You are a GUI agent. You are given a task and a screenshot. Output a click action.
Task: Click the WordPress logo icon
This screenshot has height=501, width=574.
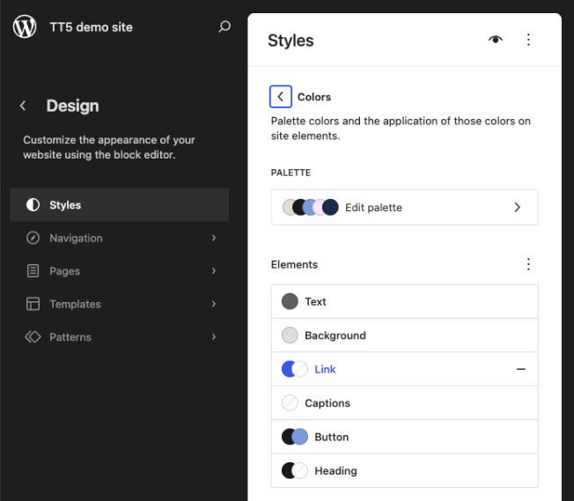click(x=25, y=26)
